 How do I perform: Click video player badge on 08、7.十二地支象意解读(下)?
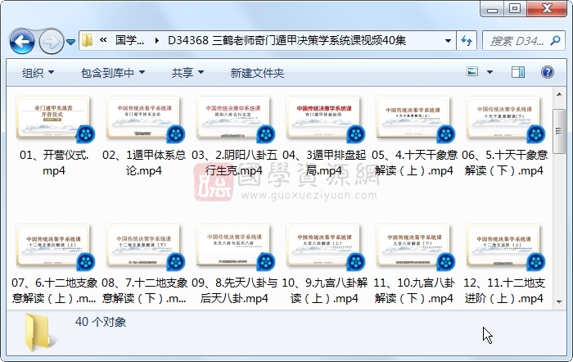pyautogui.click(x=176, y=262)
